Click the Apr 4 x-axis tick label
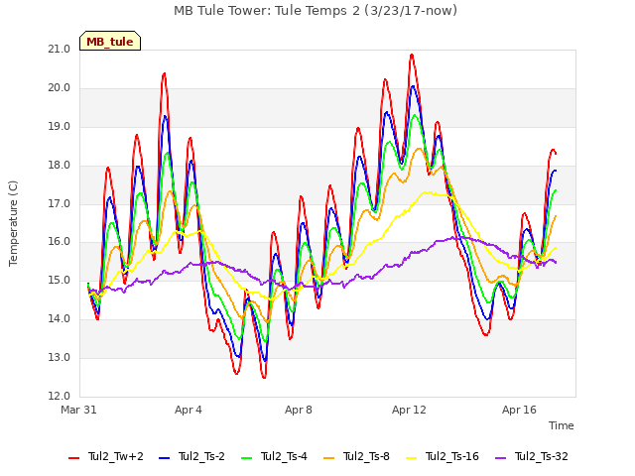635x476 pixels. [x=189, y=410]
